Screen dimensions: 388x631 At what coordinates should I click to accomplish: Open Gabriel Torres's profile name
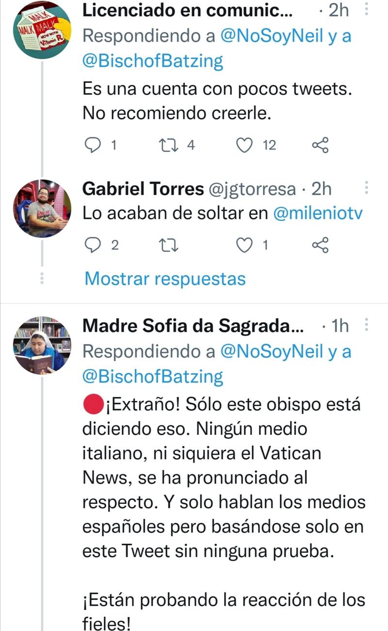(143, 189)
